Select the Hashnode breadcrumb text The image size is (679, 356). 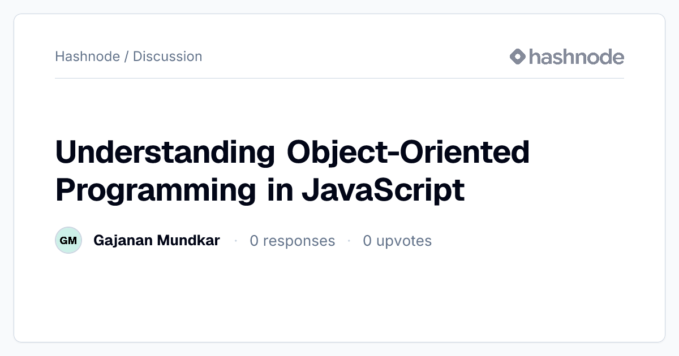pos(87,57)
